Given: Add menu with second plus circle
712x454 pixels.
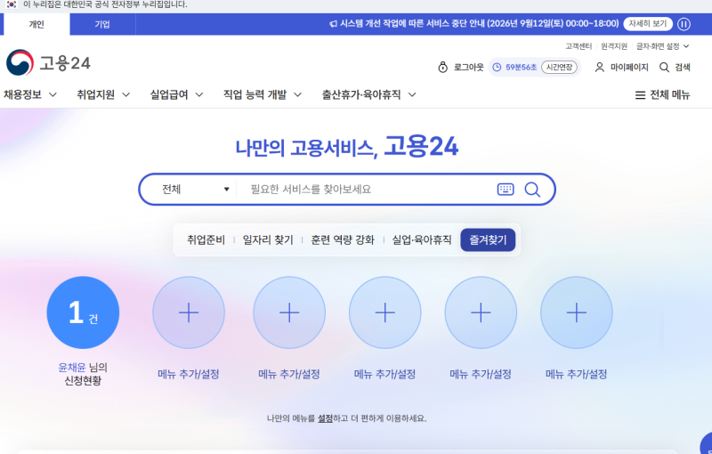Looking at the screenshot, I should coord(289,312).
